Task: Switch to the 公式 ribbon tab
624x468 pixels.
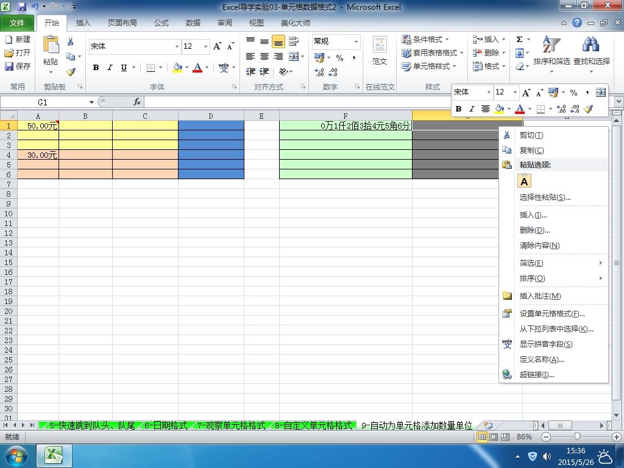Action: (x=161, y=23)
